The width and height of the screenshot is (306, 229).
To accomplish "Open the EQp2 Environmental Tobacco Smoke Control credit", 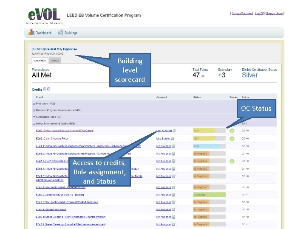I will [x=65, y=131].
